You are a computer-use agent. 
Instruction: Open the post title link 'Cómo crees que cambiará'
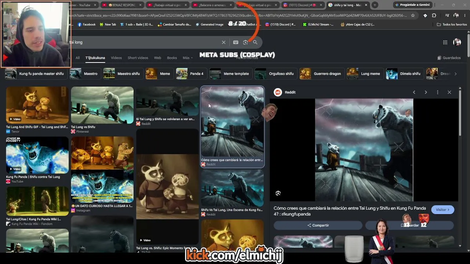(x=350, y=211)
